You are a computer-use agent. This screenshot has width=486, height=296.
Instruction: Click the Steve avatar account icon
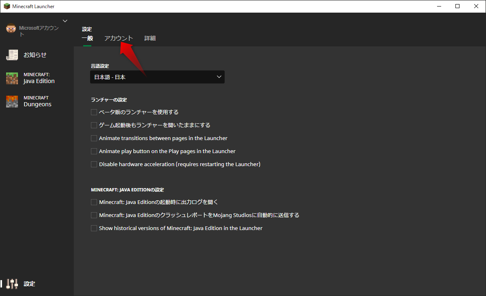click(x=11, y=29)
